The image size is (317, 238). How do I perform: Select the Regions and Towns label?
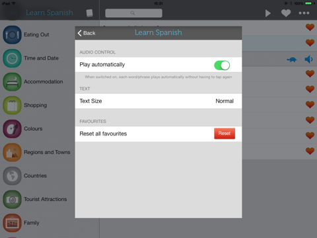coord(47,152)
